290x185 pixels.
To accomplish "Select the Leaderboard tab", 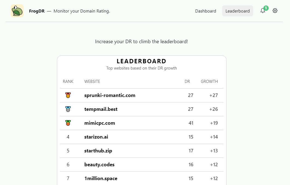I will pos(238,11).
